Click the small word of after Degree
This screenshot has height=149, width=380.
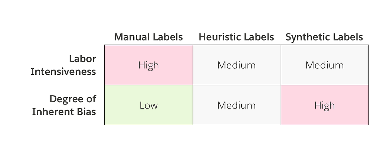91,99
